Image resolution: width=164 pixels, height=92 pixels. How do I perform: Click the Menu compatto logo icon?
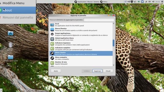click(52, 58)
